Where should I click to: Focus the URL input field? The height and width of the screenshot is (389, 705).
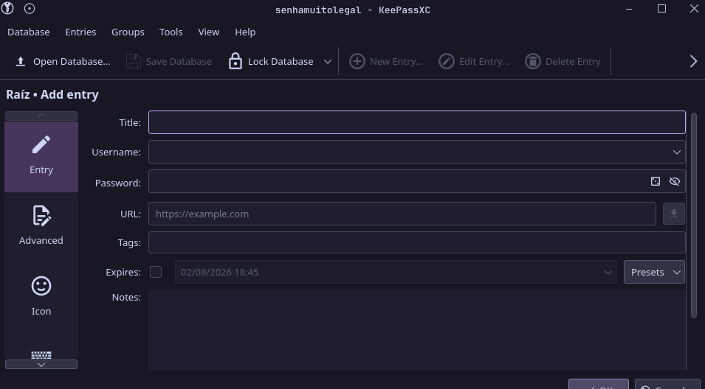click(402, 214)
